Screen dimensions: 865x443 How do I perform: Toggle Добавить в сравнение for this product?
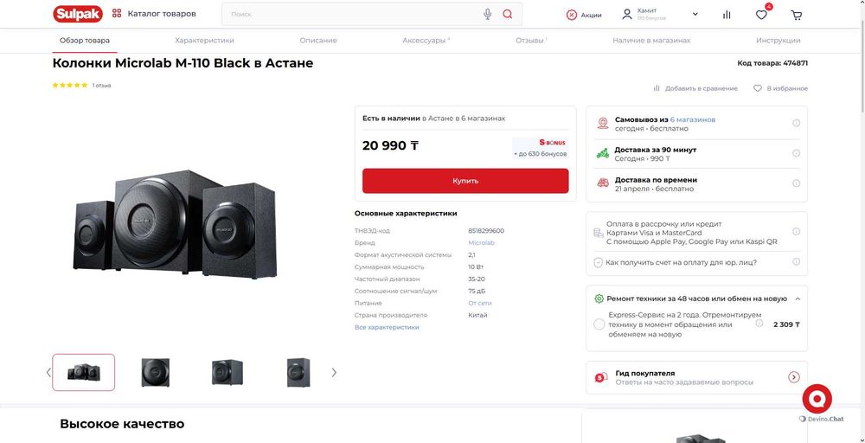coord(695,88)
